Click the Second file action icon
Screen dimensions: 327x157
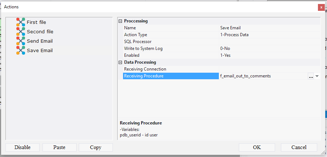point(21,31)
